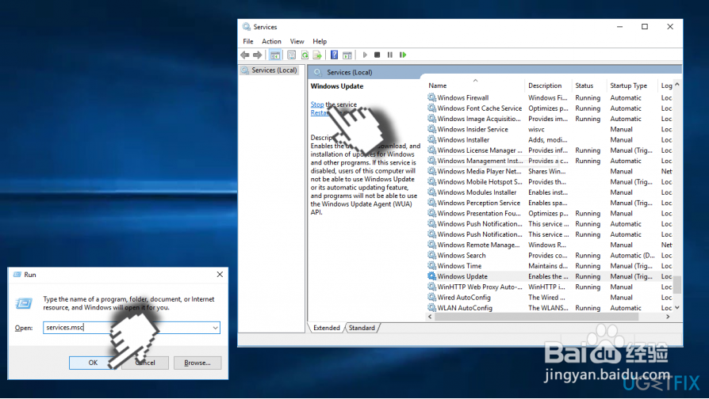
Task: Click the horizontal scrollbar left arrow
Action: click(430, 317)
